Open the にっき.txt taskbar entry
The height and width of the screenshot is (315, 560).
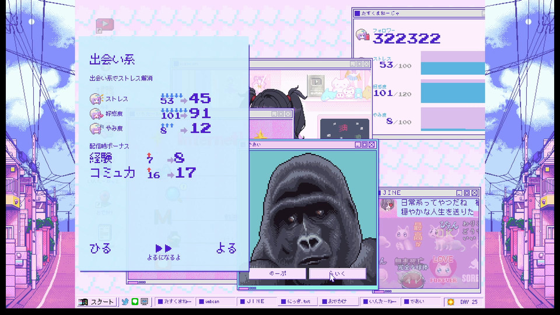pyautogui.click(x=298, y=302)
